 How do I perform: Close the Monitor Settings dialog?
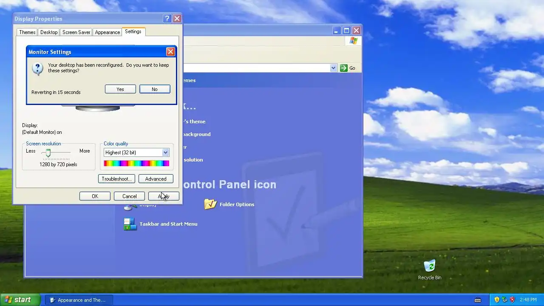tap(170, 52)
